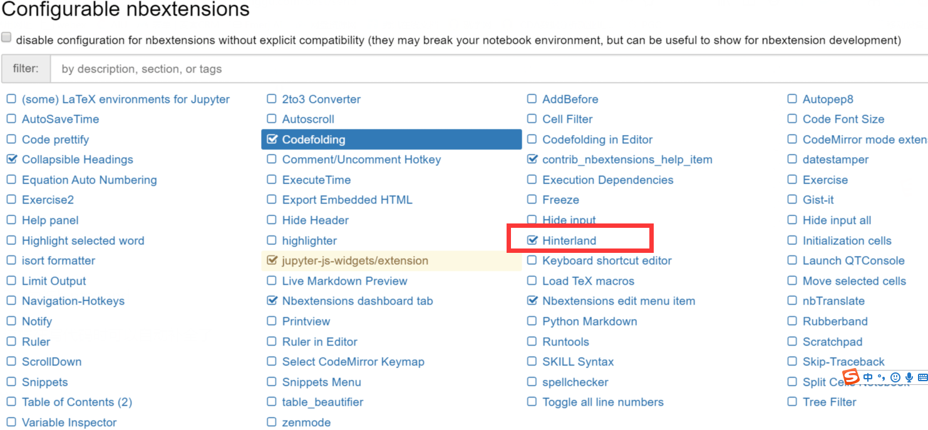Toggle the Chinese language mode icon
The width and height of the screenshot is (928, 430).
coord(868,377)
